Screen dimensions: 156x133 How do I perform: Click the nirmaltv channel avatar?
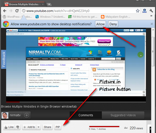5,115
